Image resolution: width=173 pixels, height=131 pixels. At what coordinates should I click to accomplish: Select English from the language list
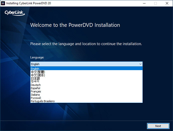(86, 69)
